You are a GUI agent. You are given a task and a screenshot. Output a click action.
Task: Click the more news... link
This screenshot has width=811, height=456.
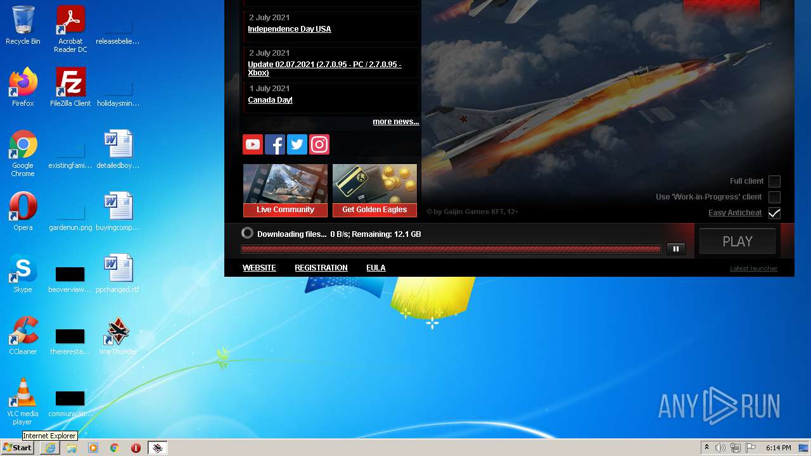(x=396, y=122)
